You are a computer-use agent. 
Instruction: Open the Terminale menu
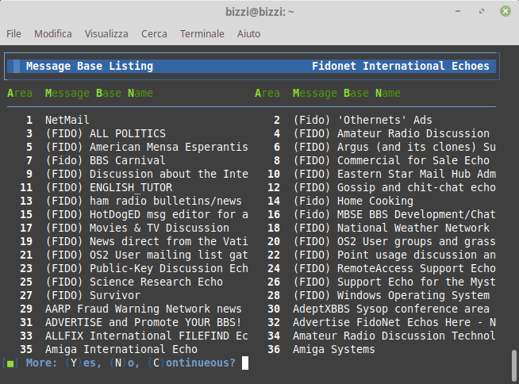click(202, 34)
